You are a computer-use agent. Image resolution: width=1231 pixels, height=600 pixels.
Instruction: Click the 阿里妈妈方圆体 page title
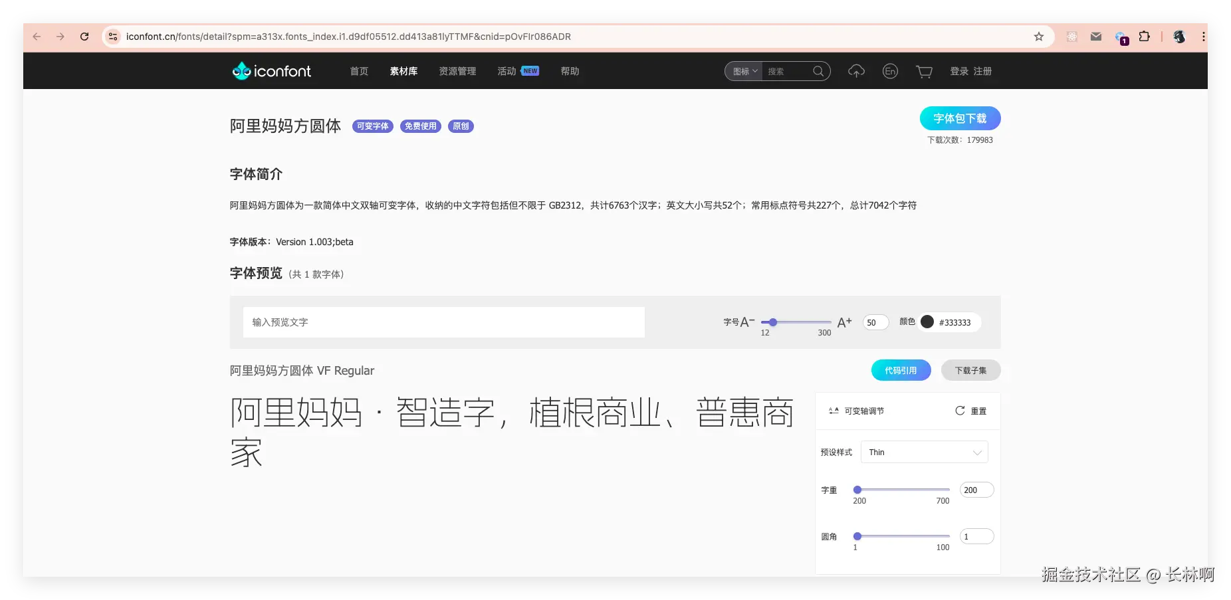tap(285, 126)
